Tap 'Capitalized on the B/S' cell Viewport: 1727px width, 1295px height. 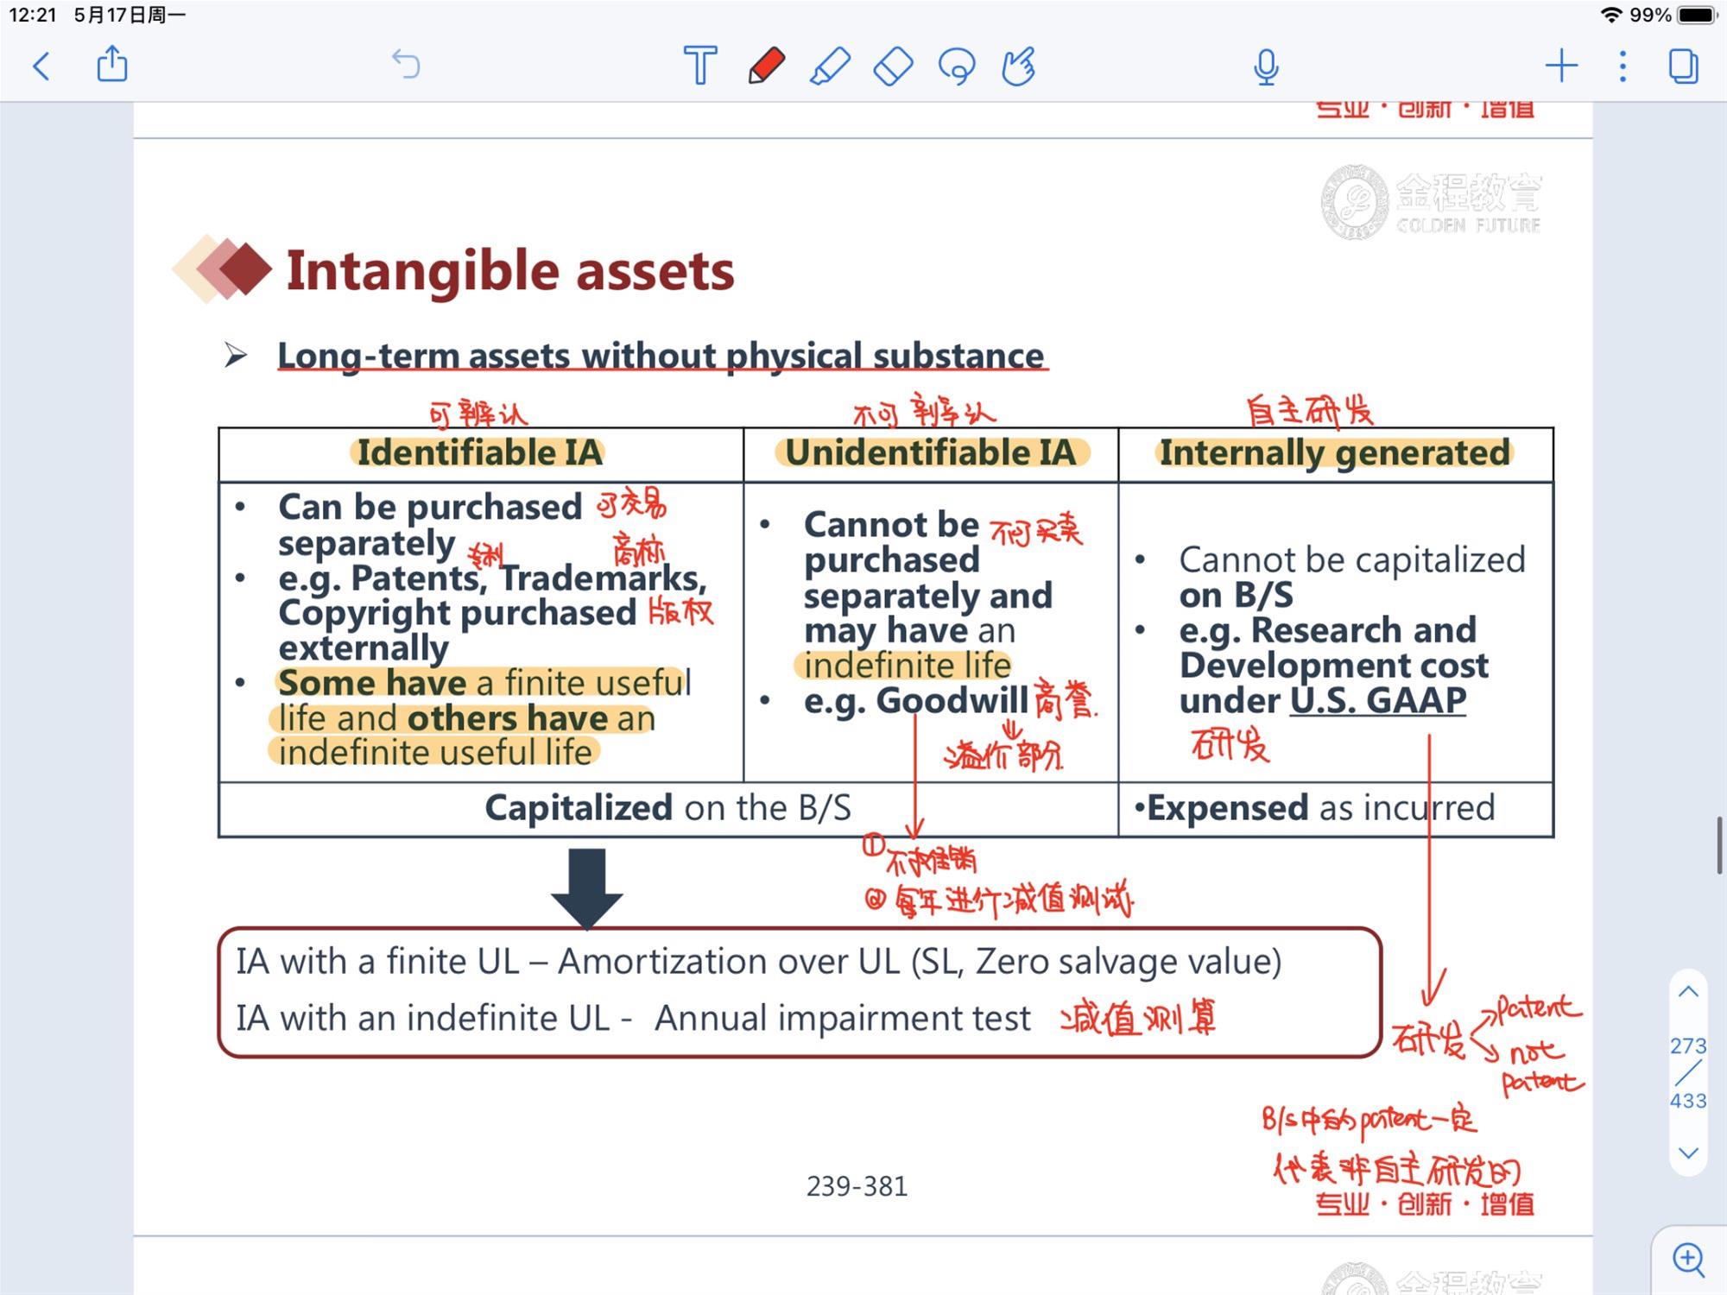click(x=667, y=808)
